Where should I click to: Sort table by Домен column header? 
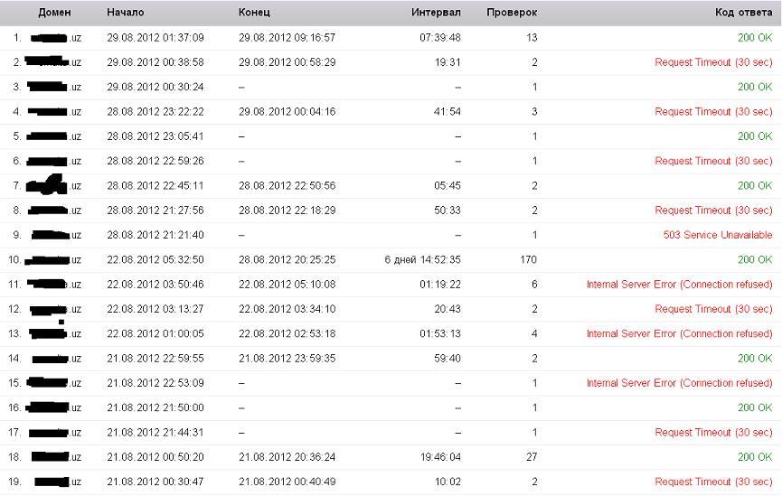point(54,13)
